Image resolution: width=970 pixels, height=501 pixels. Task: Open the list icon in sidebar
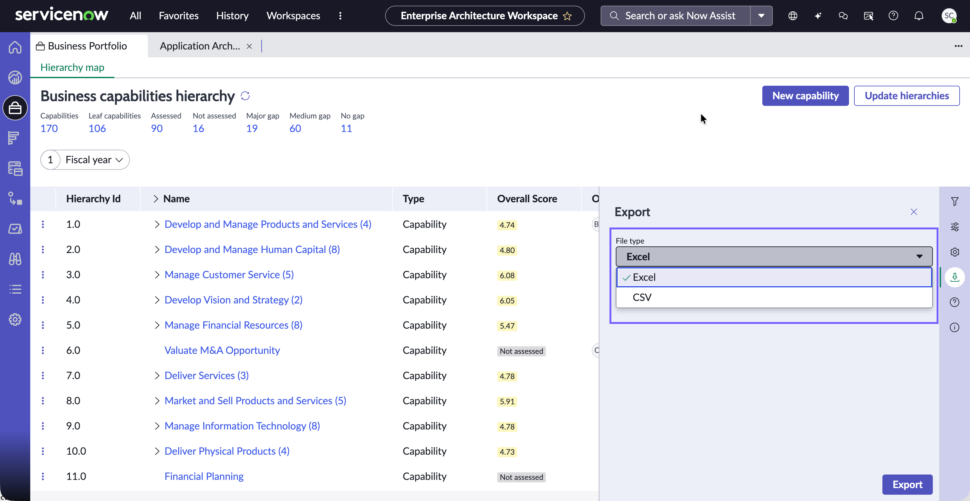click(15, 289)
